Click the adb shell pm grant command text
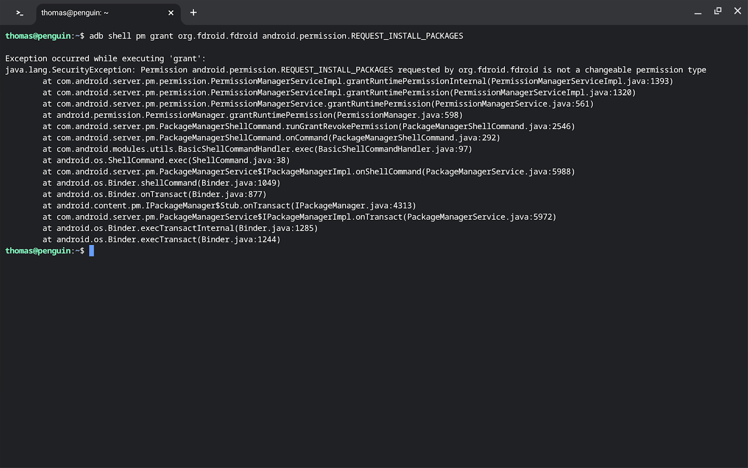Viewport: 748px width, 468px height. click(x=276, y=36)
